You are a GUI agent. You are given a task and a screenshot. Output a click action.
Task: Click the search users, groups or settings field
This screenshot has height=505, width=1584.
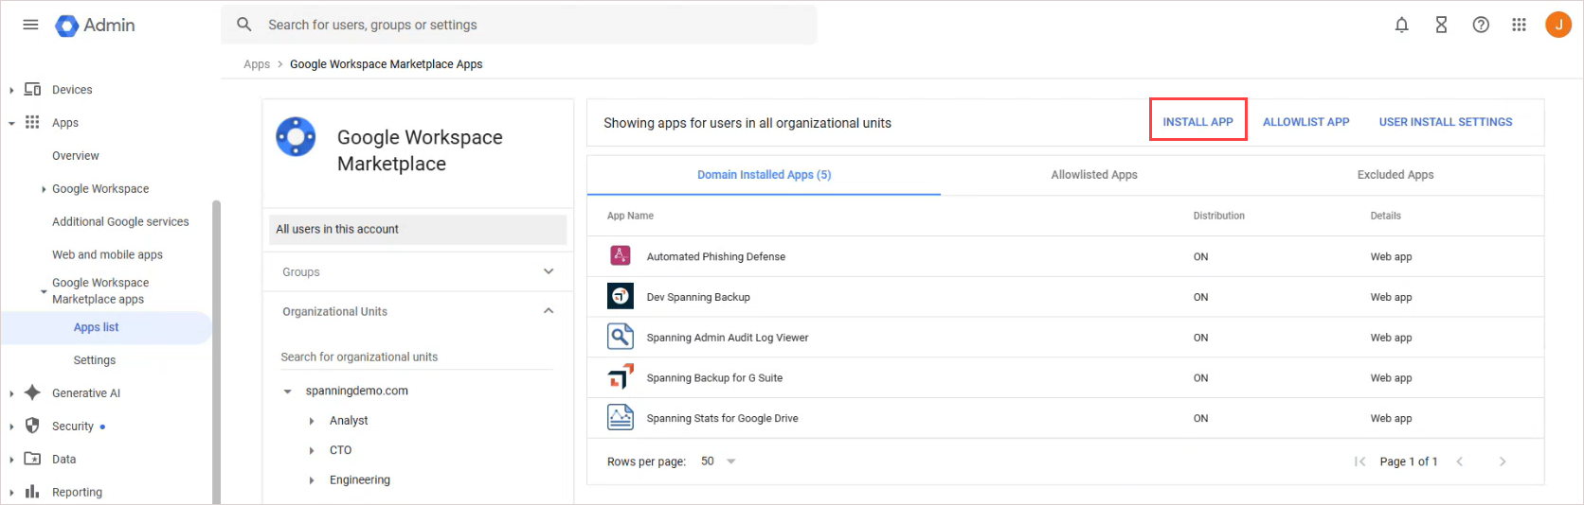519,25
